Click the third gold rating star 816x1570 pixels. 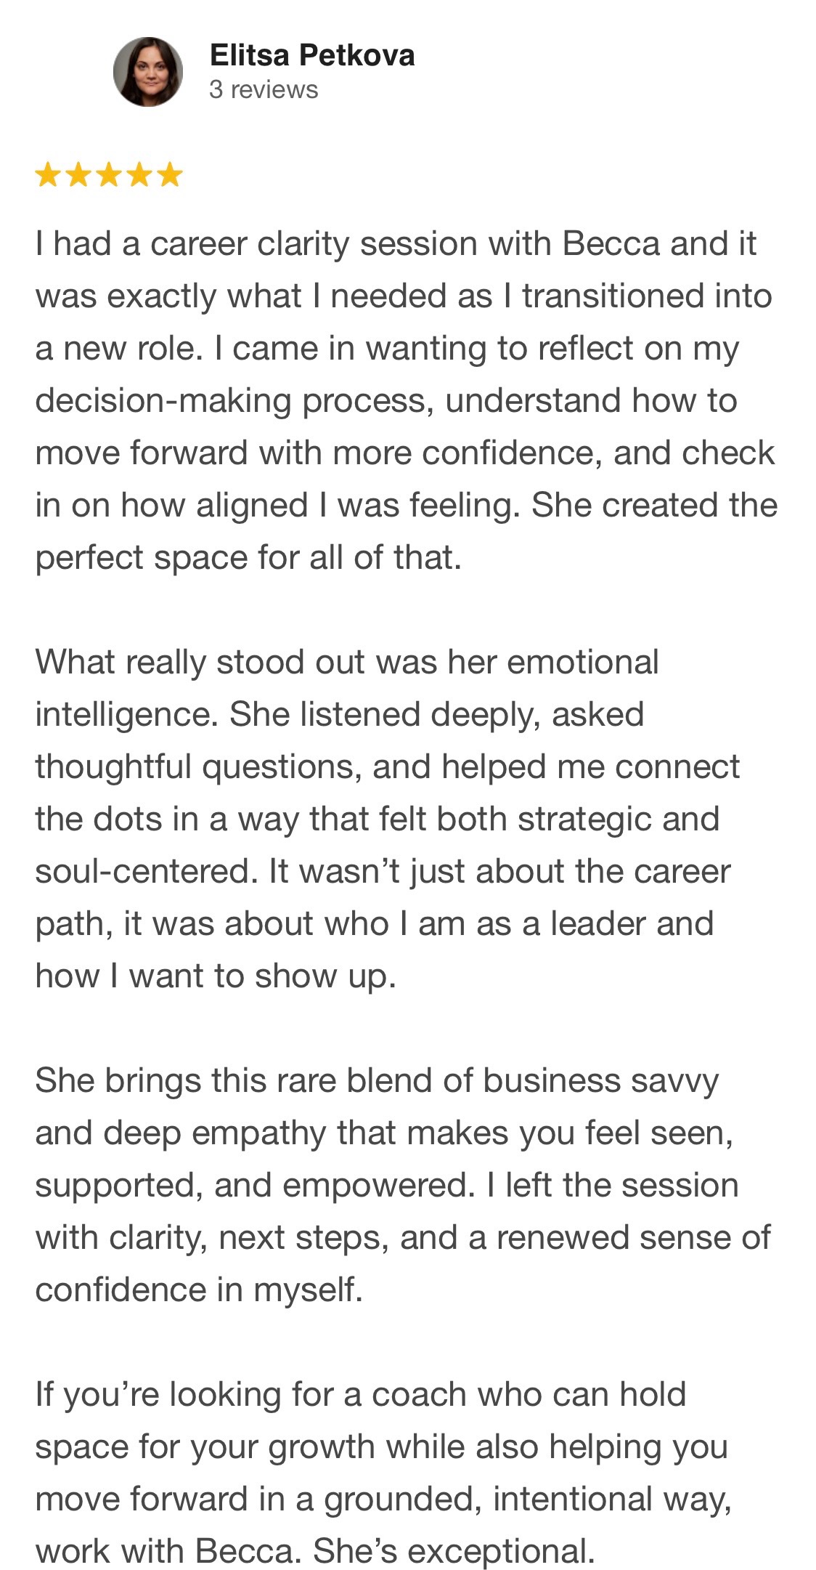coord(108,175)
